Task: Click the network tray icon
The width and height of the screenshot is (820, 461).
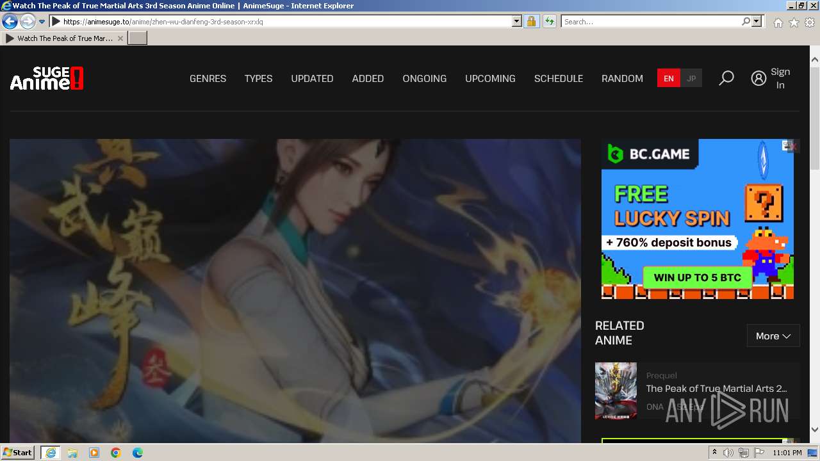Action: click(x=743, y=453)
